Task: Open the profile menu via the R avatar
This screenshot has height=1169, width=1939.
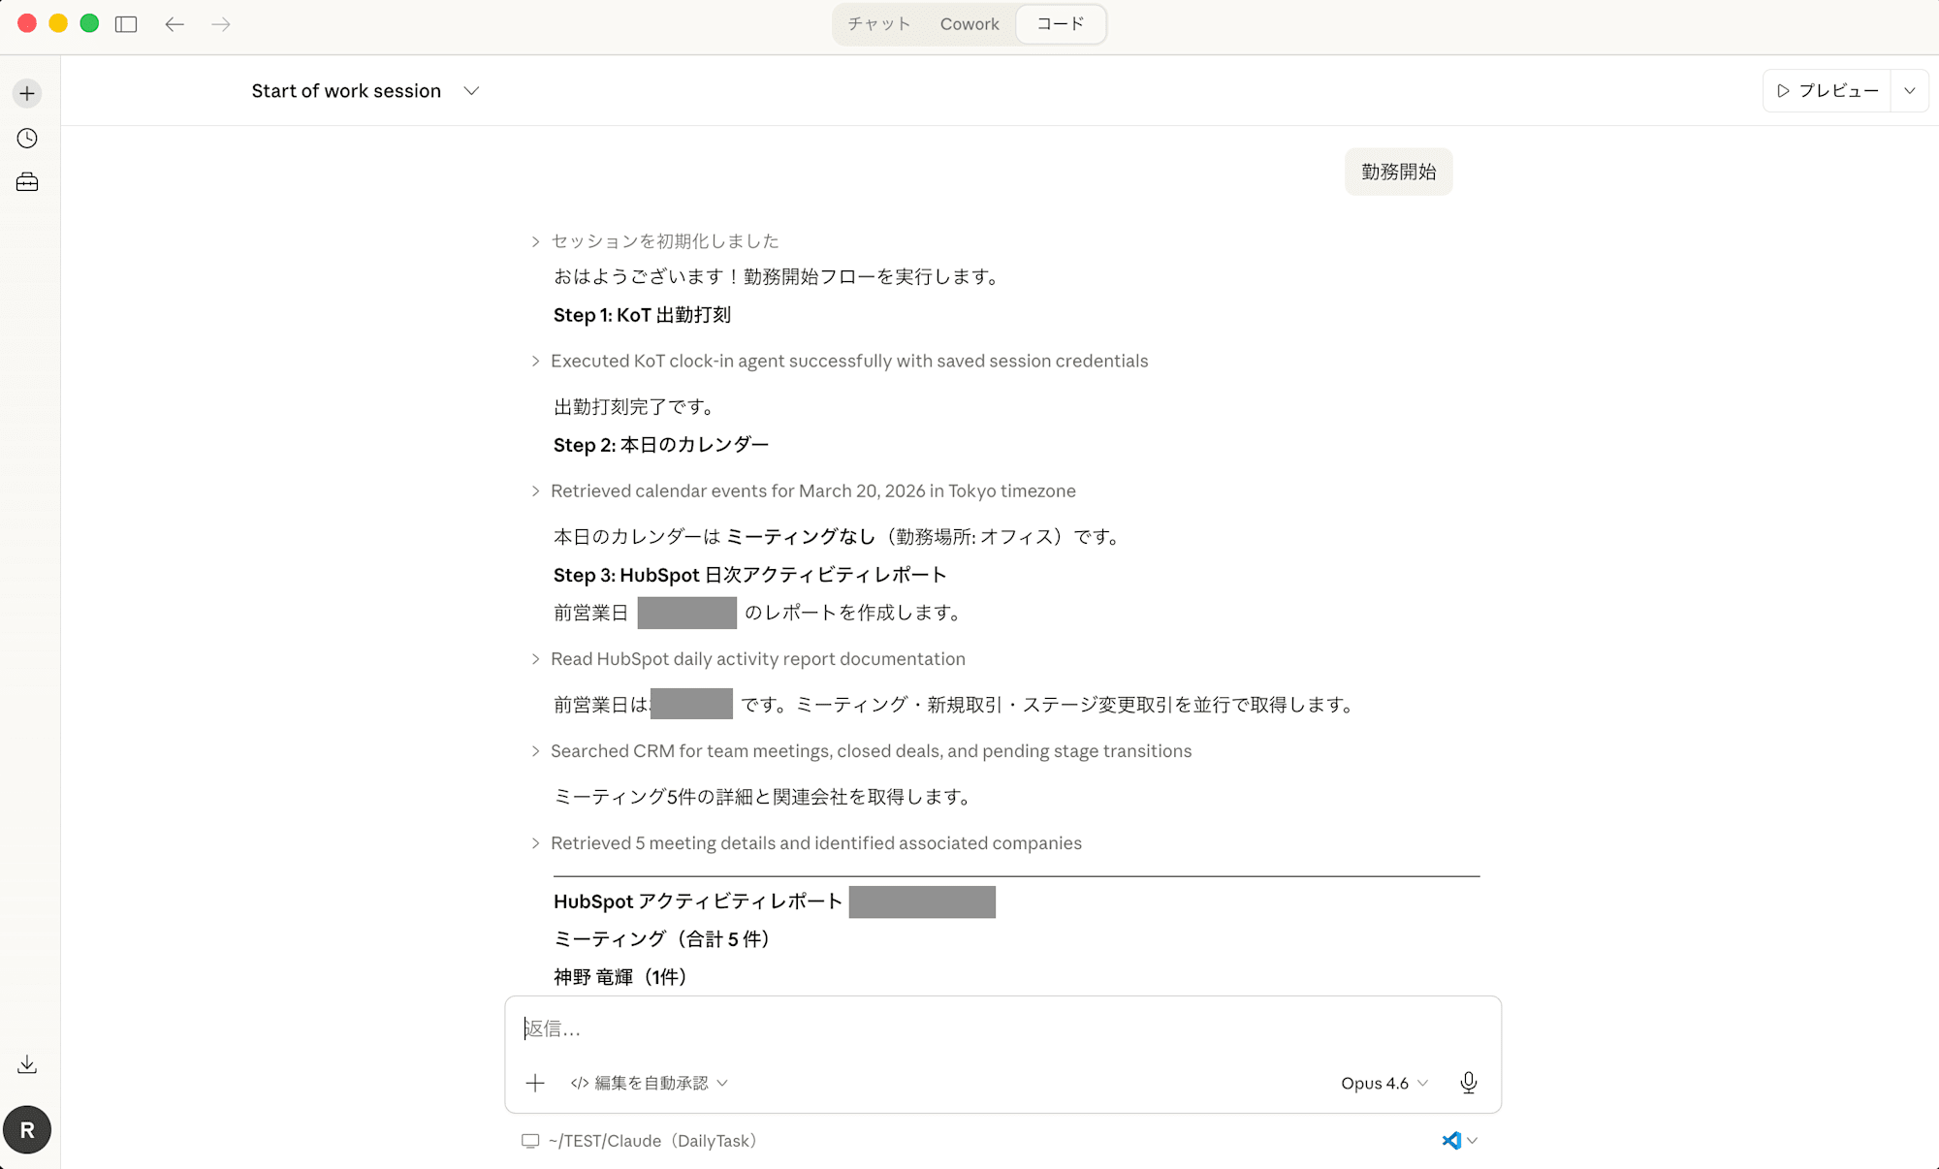Action: [x=28, y=1129]
